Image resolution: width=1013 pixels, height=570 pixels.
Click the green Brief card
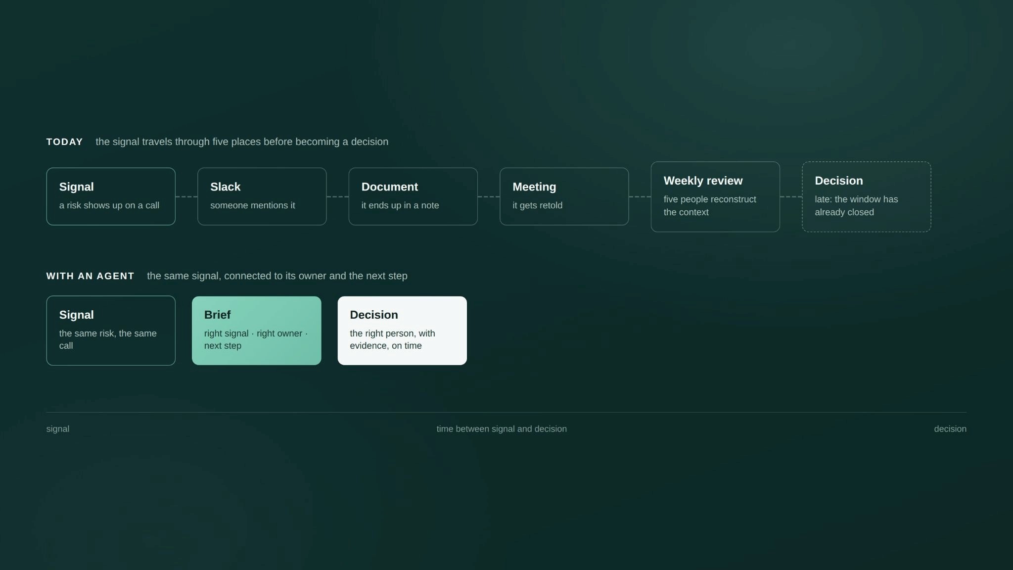tap(257, 331)
